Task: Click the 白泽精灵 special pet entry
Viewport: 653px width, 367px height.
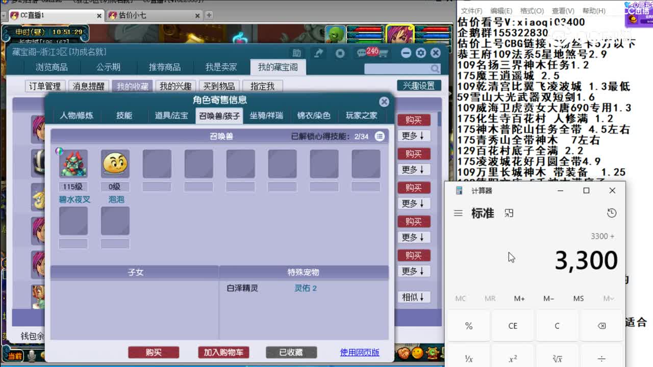Action: (x=242, y=288)
